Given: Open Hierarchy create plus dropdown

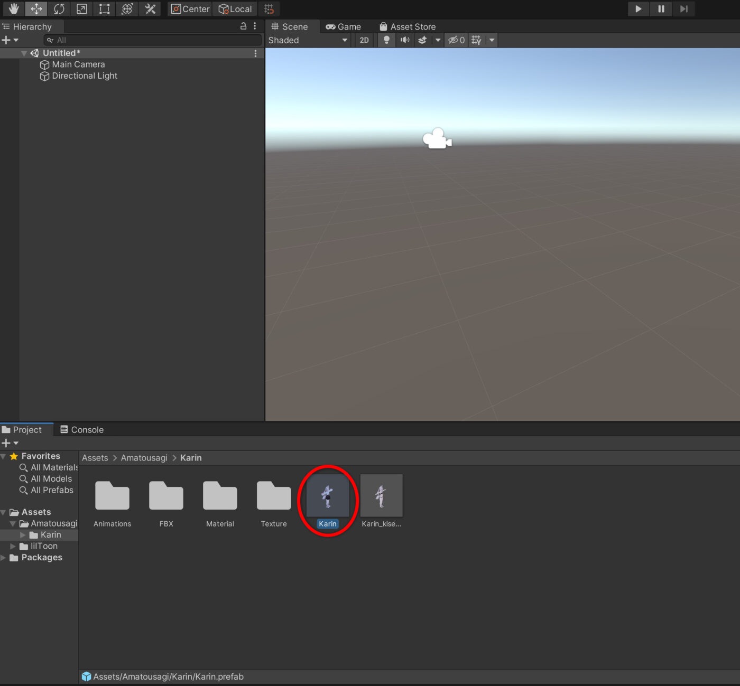Looking at the screenshot, I should (x=10, y=40).
